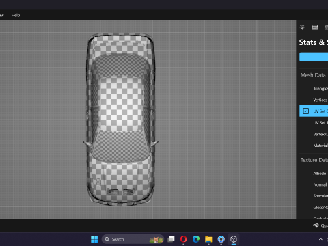Show hidden system tray icons
The image size is (328, 246).
pyautogui.click(x=320, y=239)
